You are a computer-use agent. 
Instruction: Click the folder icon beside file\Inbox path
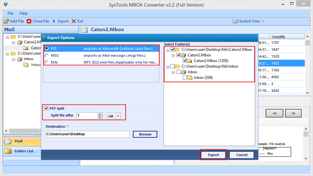(177, 66)
